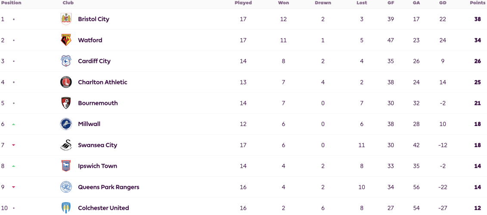Click the Played column header

coord(243,3)
